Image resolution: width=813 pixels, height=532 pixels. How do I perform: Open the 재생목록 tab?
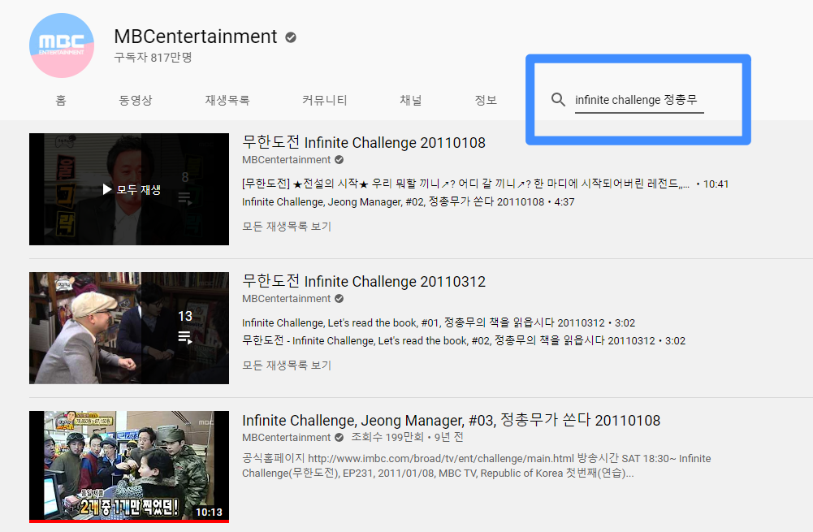(227, 100)
